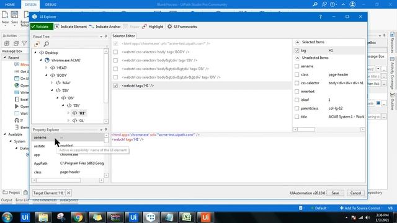397x223 pixels.
Task: Open Property Explorer panel dropdown arrow
Action: pyautogui.click(x=101, y=129)
